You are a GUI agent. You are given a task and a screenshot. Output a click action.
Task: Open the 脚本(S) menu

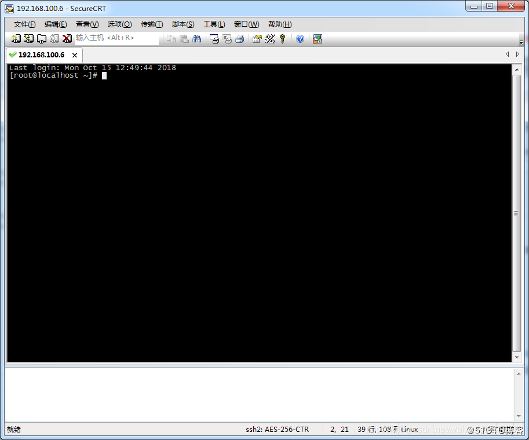pyautogui.click(x=183, y=24)
